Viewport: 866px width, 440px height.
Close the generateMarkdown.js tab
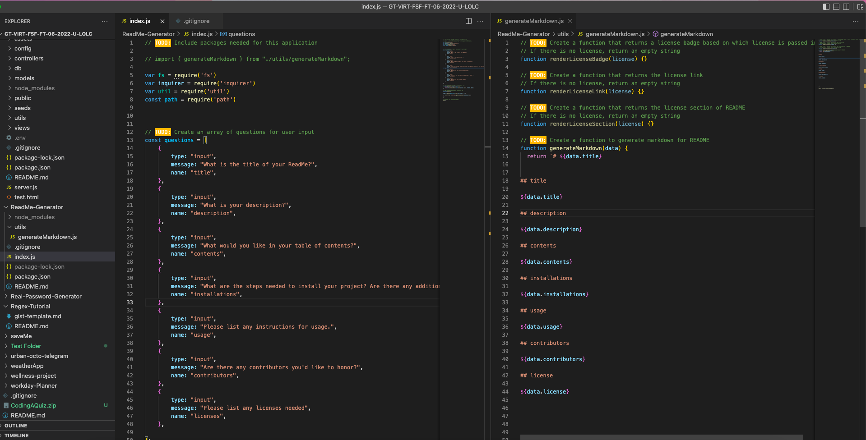tap(570, 21)
